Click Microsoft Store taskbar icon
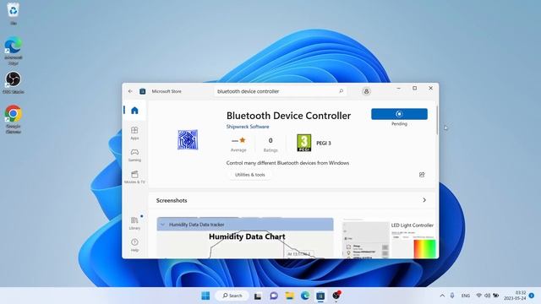 click(320, 296)
